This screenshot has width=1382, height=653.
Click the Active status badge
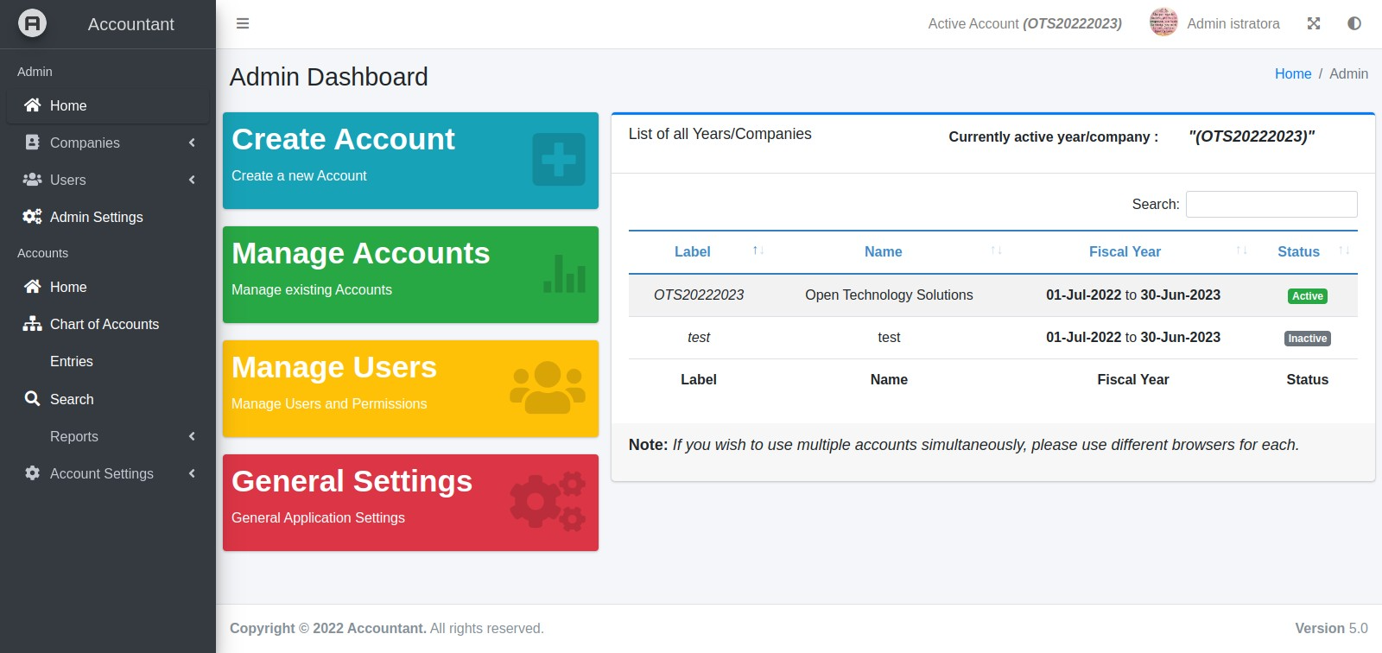(1307, 296)
